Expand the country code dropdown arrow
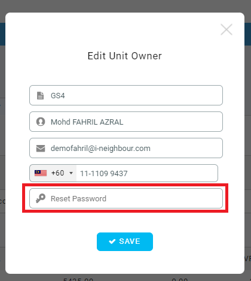 (x=71, y=173)
